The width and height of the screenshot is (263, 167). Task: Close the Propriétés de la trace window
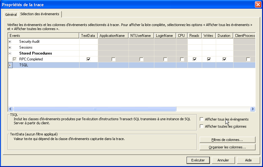[x=258, y=5]
